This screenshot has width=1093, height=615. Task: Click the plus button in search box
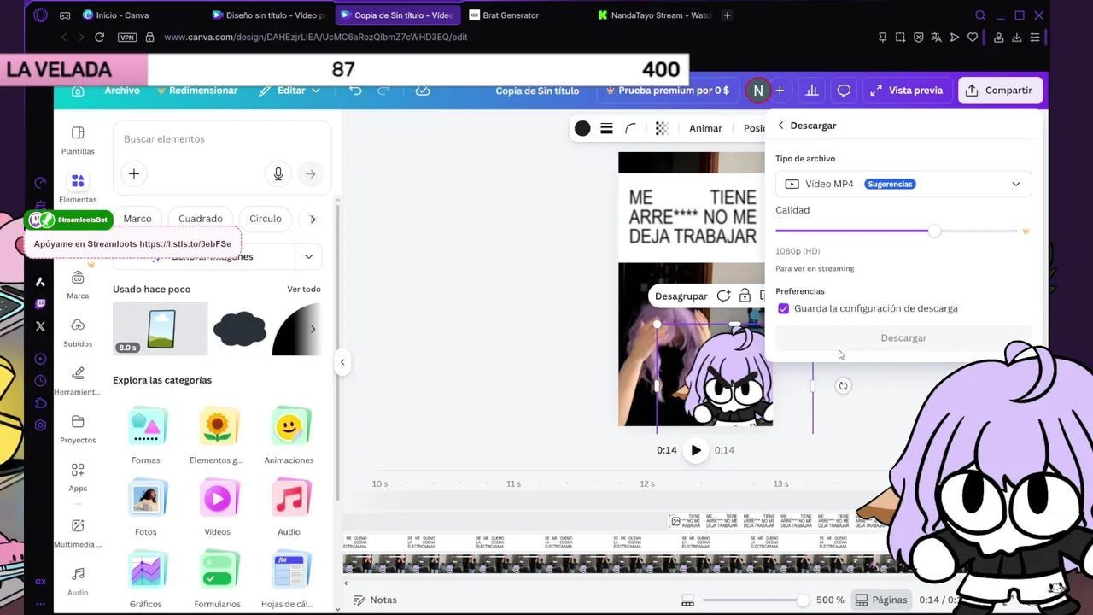click(x=134, y=174)
